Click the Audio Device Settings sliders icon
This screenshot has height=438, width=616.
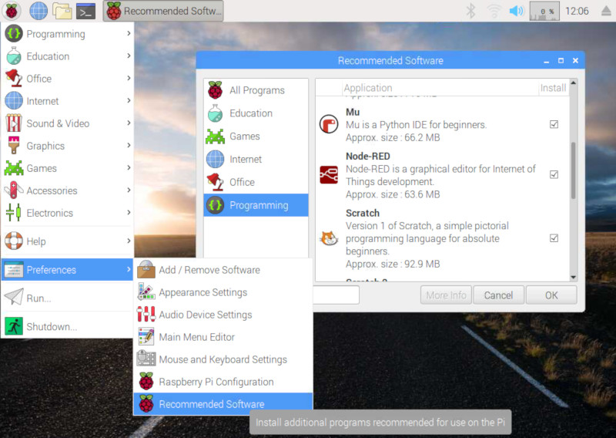click(146, 315)
